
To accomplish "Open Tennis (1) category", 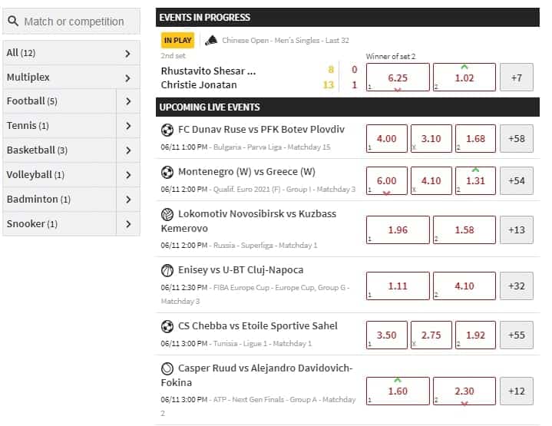I will [x=60, y=126].
